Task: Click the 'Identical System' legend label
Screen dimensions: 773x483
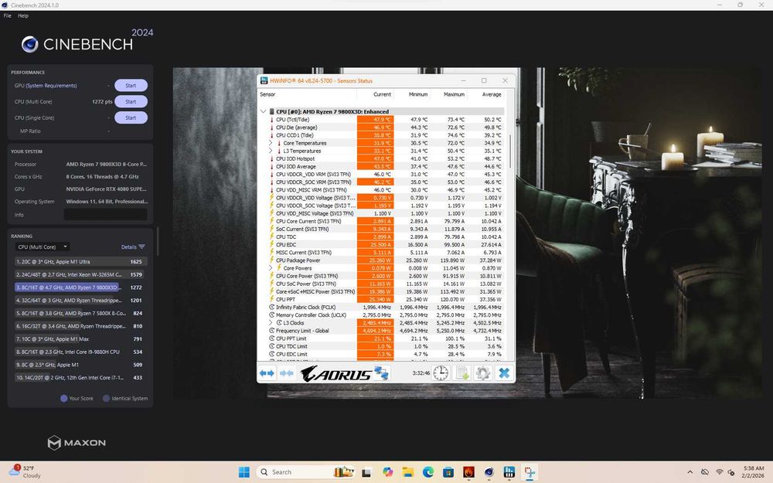Action: [x=129, y=398]
